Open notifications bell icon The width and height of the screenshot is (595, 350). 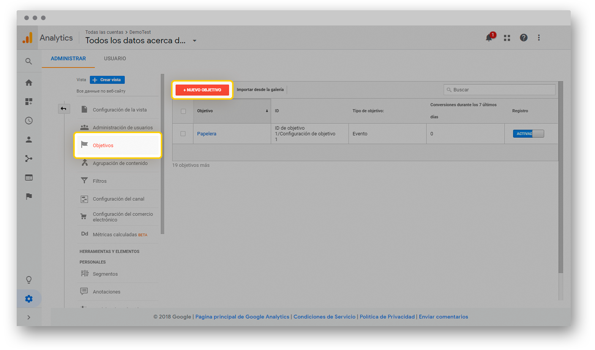[x=489, y=38]
